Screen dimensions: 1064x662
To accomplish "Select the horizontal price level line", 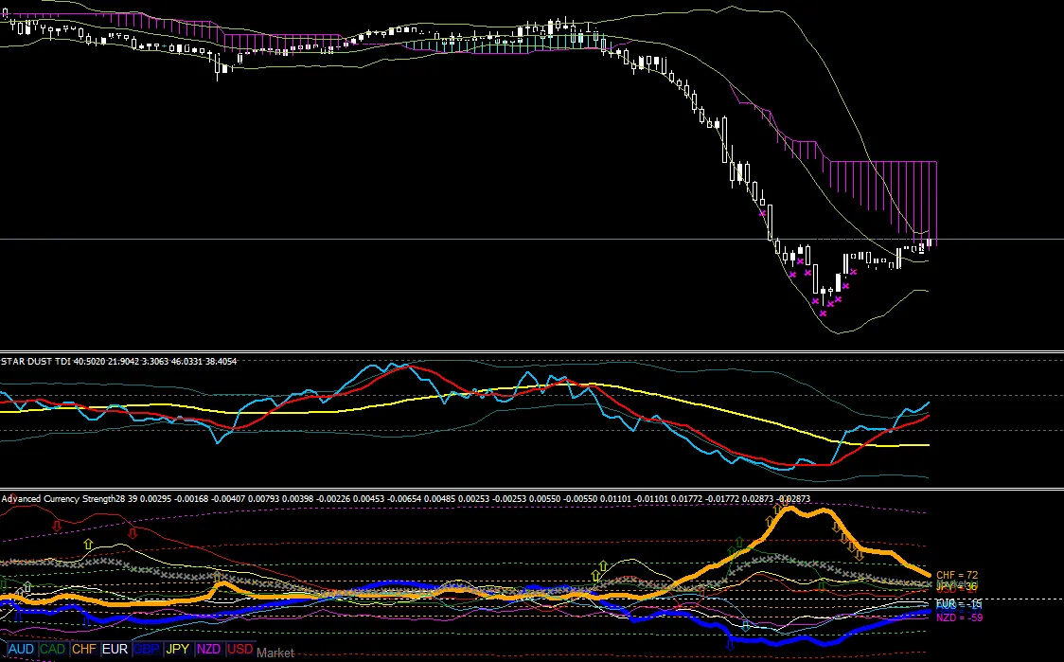I will tap(532, 239).
